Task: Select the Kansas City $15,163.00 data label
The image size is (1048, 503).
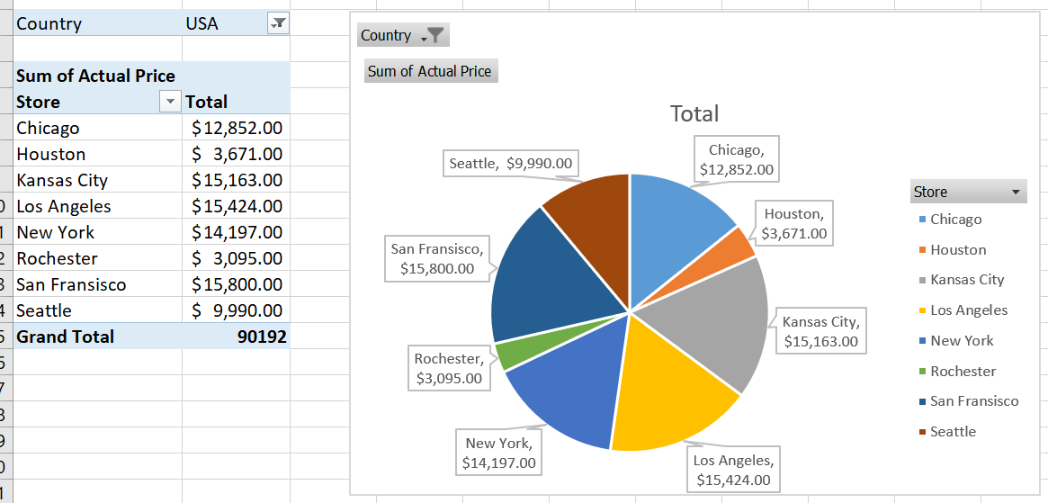Action: 820,331
